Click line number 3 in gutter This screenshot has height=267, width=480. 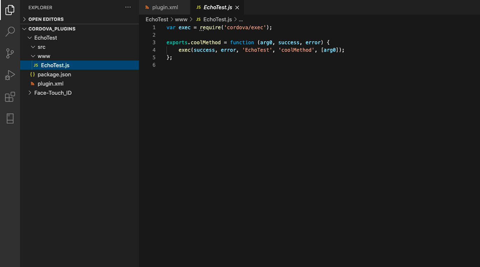coord(154,42)
